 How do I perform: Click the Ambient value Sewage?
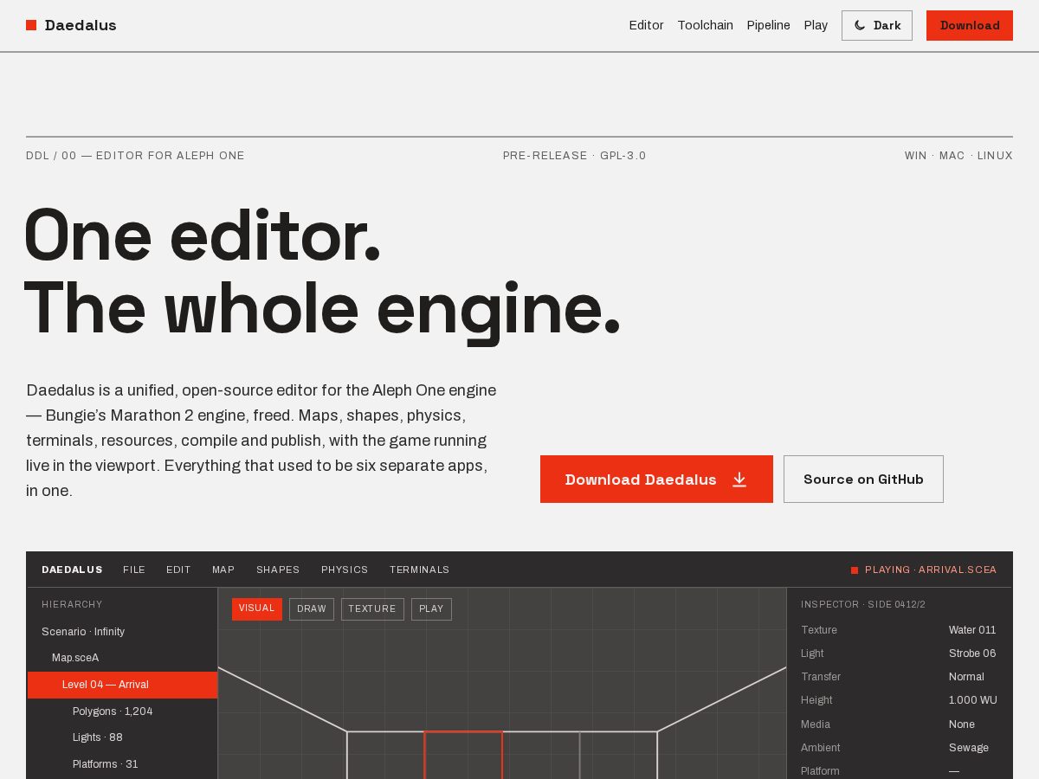point(968,748)
